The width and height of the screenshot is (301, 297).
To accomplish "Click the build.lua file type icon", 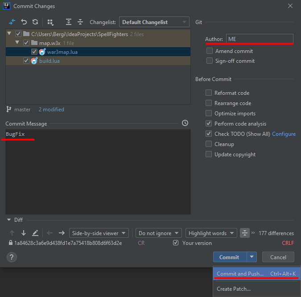I will pyautogui.click(x=34, y=61).
